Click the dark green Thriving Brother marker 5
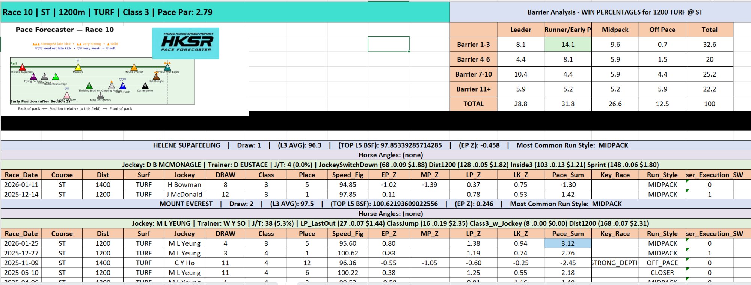This screenshot has width=751, height=285. (x=89, y=86)
